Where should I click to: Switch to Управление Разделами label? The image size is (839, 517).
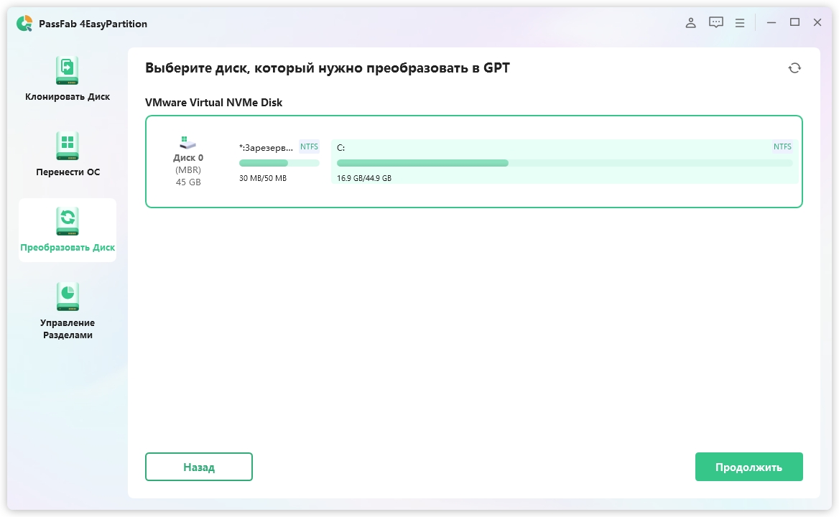(68, 329)
